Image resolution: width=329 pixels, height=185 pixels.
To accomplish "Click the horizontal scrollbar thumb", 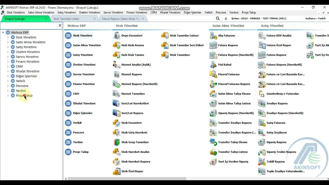I will (127, 179).
